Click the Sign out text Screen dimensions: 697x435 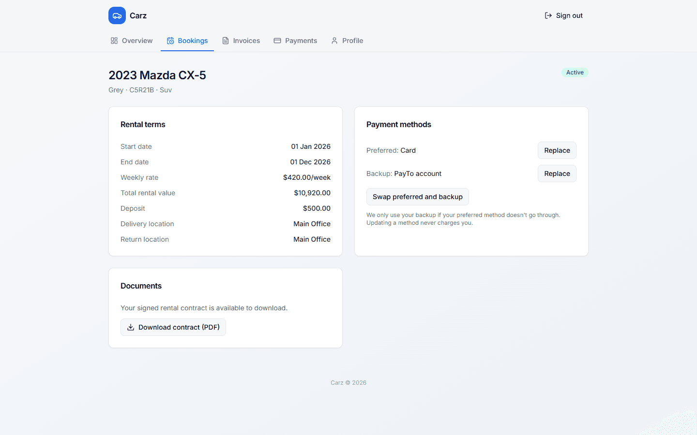click(x=569, y=15)
